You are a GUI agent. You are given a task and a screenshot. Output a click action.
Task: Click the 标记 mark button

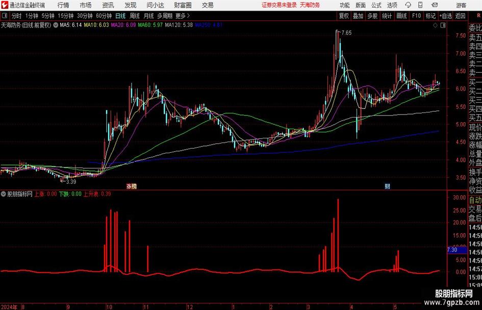coord(430,16)
